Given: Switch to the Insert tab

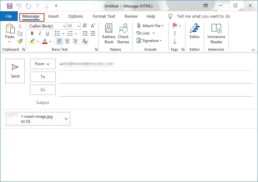Looking at the screenshot, I should (53, 16).
